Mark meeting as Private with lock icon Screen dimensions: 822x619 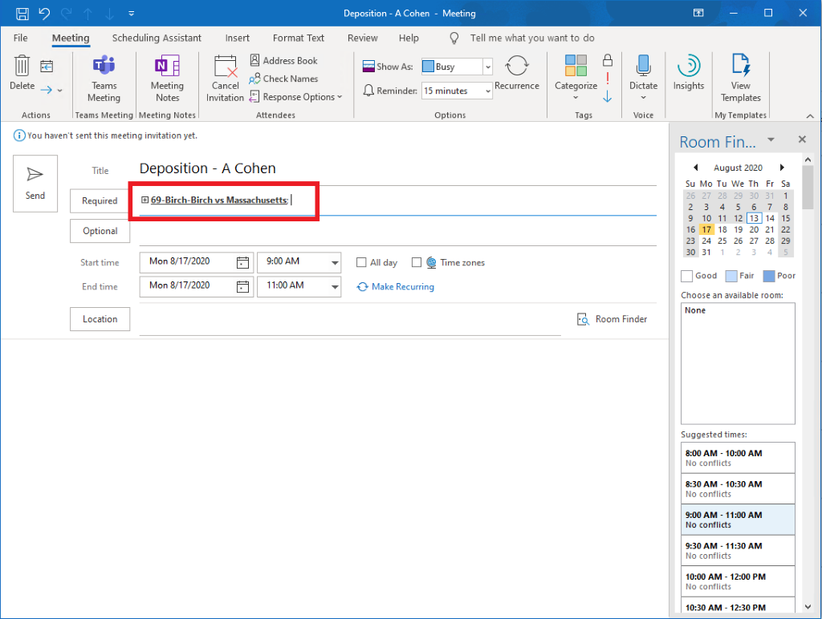[x=608, y=60]
